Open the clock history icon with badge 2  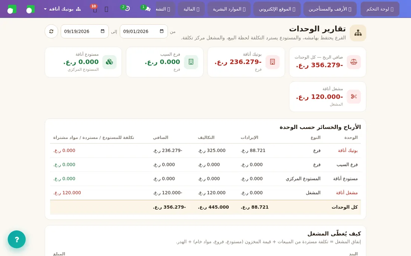tap(127, 9)
